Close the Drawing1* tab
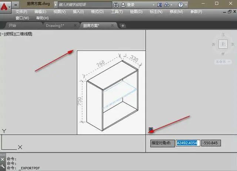Screen dimensions: 237x171 (75, 26)
